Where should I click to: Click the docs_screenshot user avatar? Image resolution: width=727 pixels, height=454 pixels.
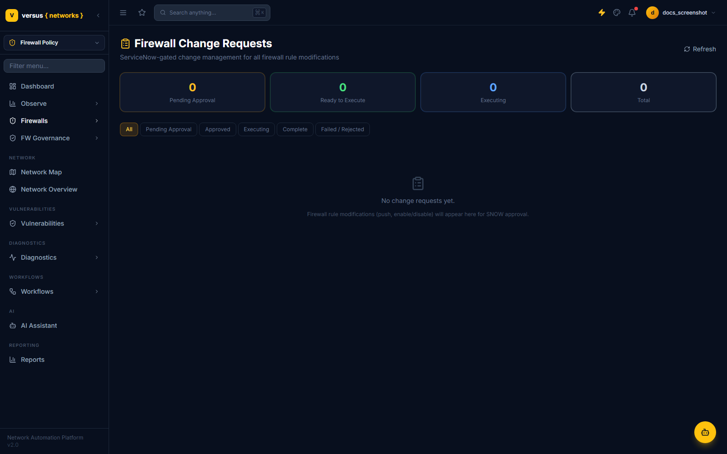click(652, 13)
